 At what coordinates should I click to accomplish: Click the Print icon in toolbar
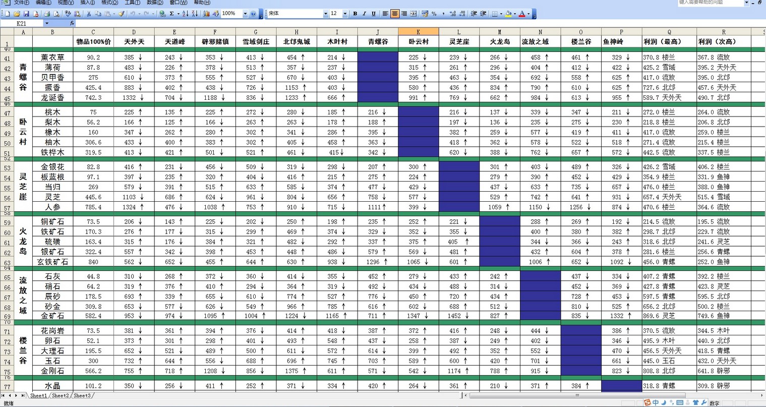(47, 14)
